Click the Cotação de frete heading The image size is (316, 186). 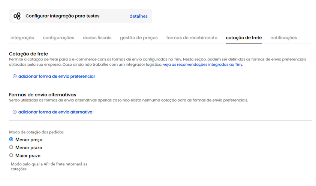pos(28,54)
